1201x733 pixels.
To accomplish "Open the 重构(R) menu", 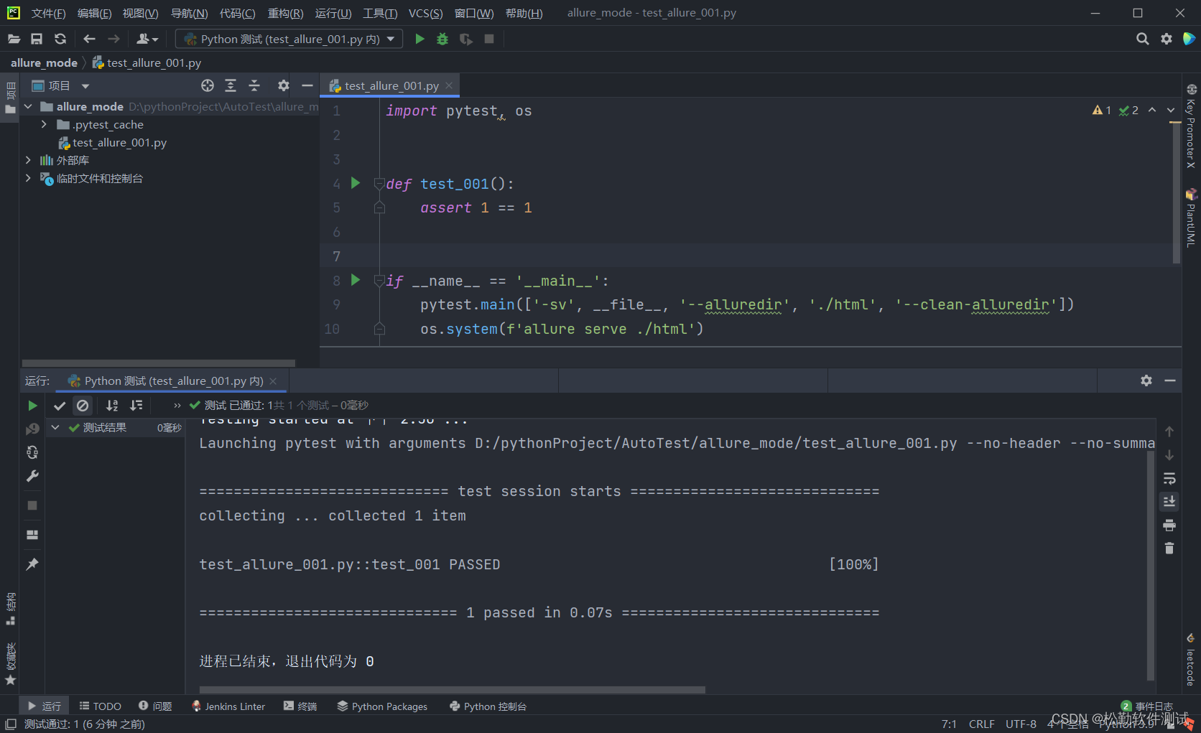I will coord(285,13).
